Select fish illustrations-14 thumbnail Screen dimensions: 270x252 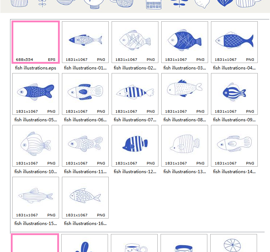click(234, 146)
